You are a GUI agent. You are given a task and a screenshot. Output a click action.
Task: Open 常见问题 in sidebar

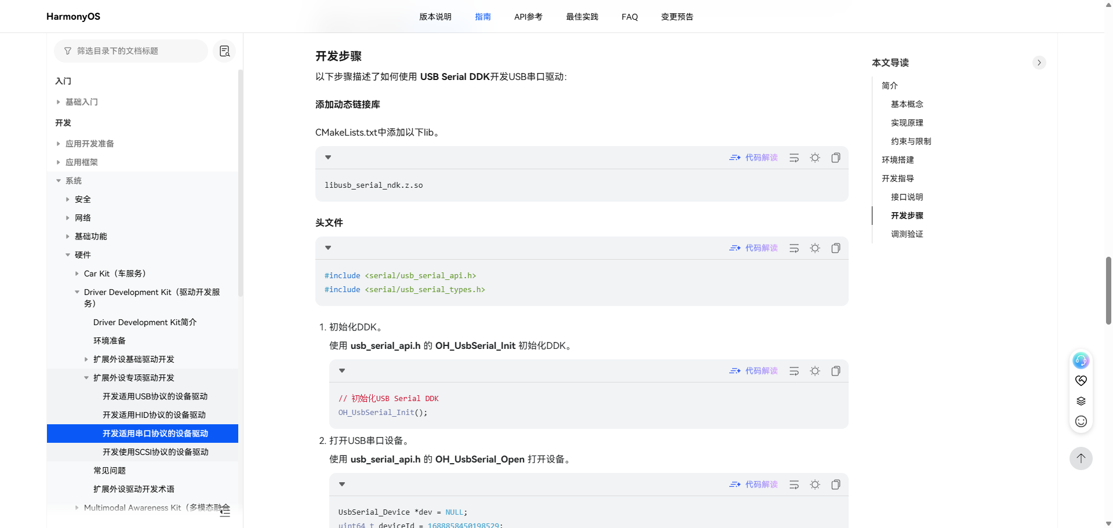[x=110, y=471]
